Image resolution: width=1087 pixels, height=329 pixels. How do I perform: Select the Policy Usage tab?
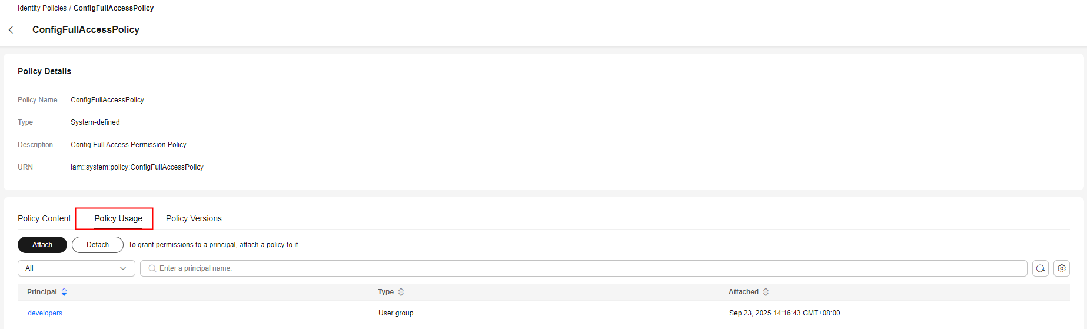click(118, 218)
